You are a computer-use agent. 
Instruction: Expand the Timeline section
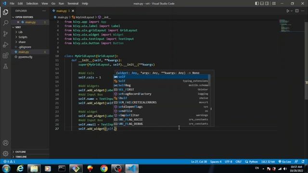point(30,157)
